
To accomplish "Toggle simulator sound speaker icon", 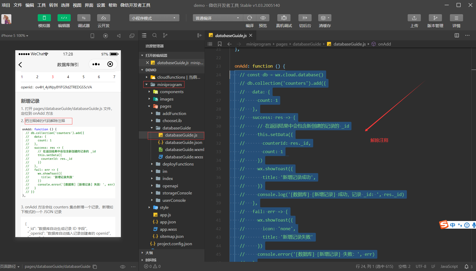I will 119,36.
